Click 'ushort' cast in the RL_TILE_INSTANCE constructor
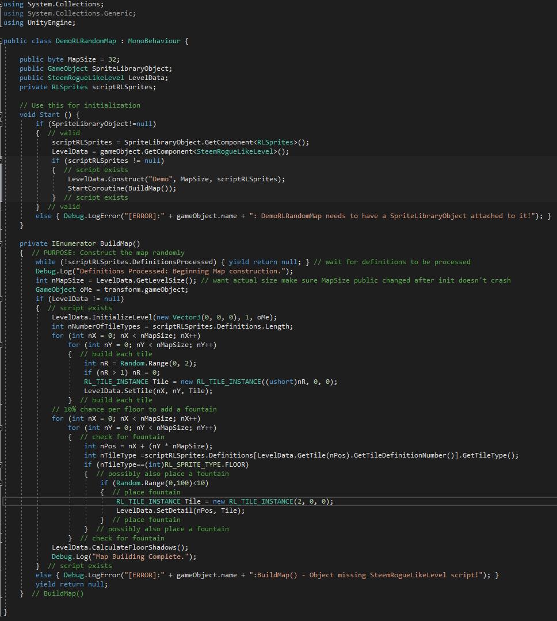This screenshot has width=557, height=621. pos(281,382)
